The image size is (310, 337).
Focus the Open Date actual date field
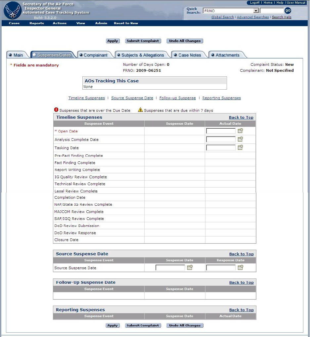tap(221, 131)
